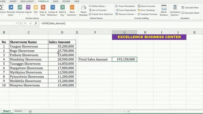Open the Financial functions library

point(20,10)
